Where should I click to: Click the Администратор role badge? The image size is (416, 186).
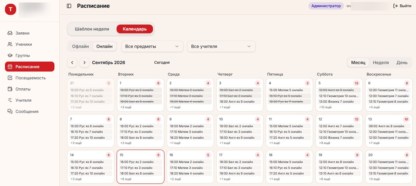click(x=326, y=6)
